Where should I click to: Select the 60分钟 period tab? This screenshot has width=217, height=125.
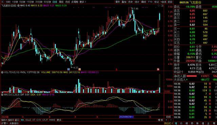point(47,2)
